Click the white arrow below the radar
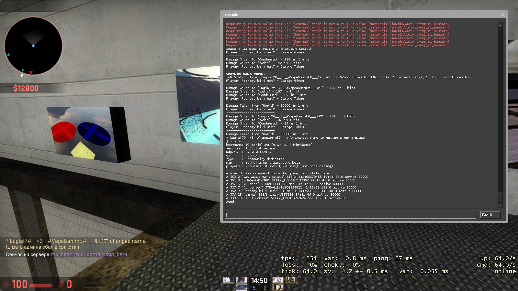Screen dimensions: 518x291 (22, 75)
